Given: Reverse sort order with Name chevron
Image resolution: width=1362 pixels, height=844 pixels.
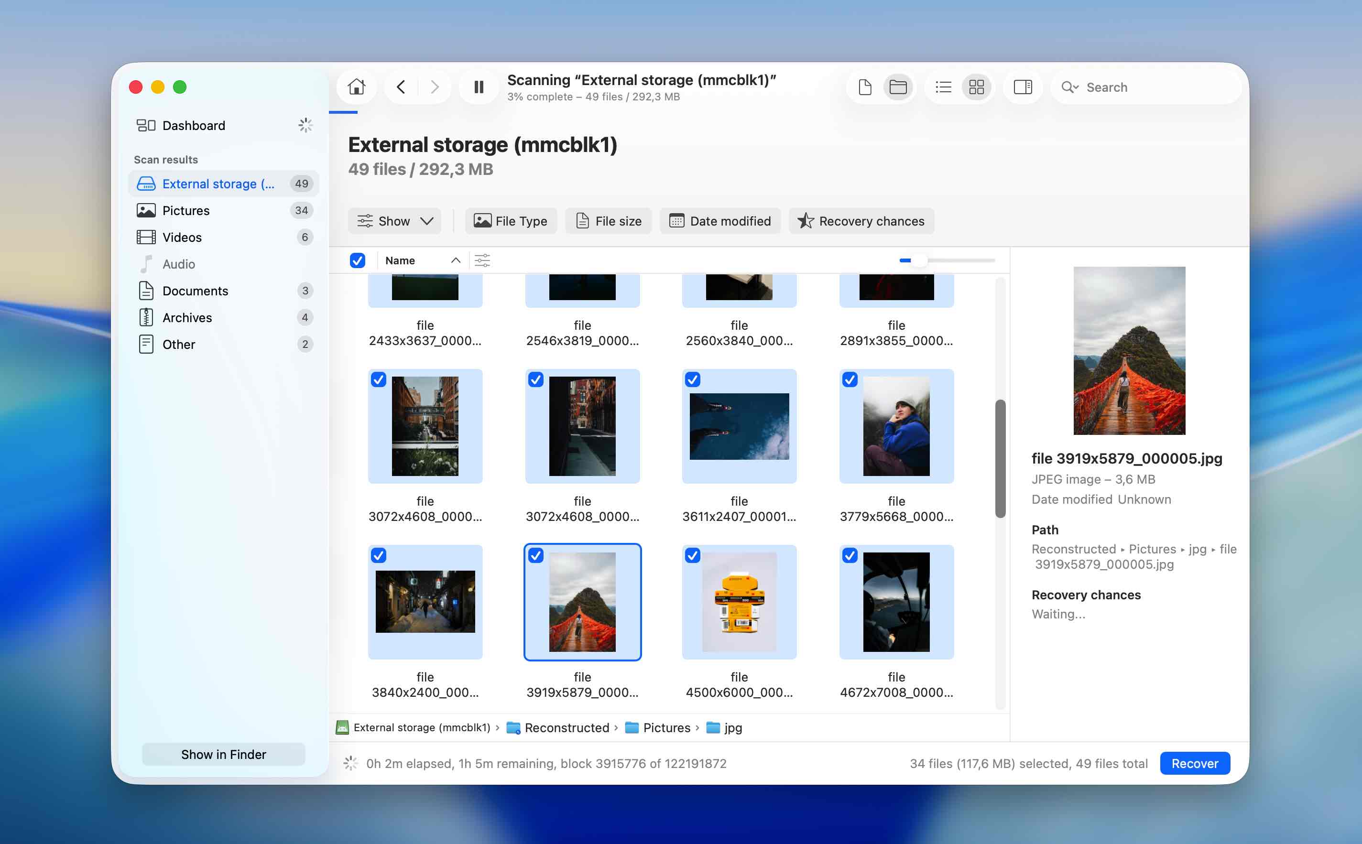Looking at the screenshot, I should pos(455,260).
